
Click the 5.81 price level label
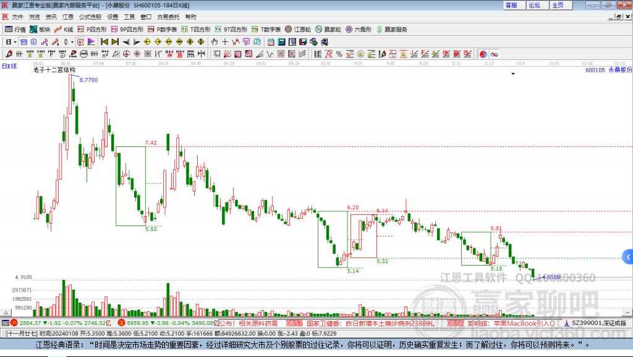point(496,229)
